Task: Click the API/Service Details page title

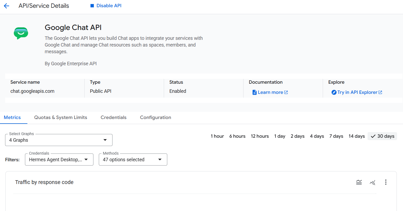Action: click(x=44, y=6)
